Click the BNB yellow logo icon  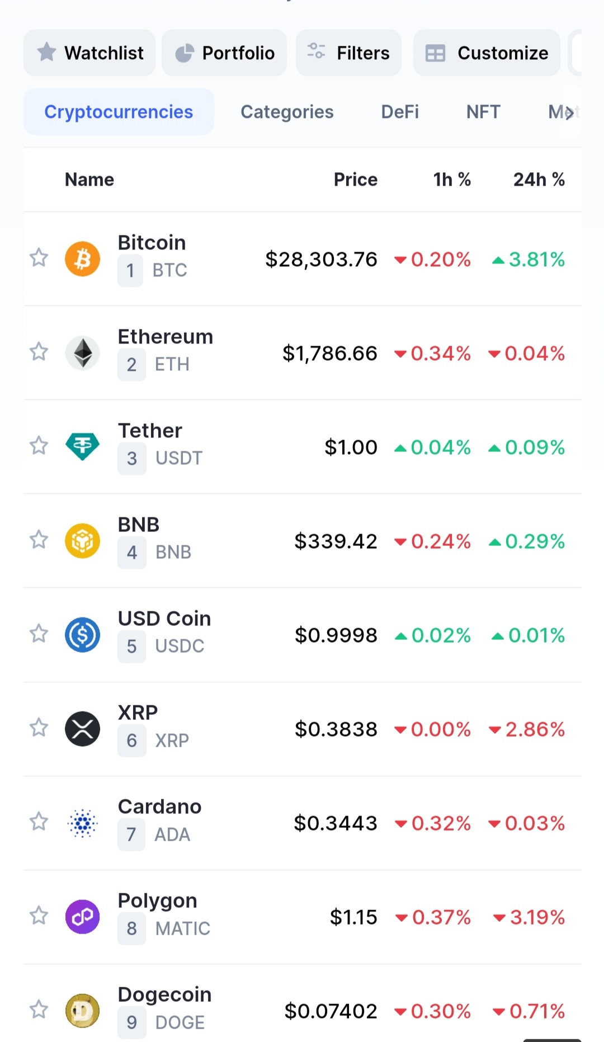82,541
